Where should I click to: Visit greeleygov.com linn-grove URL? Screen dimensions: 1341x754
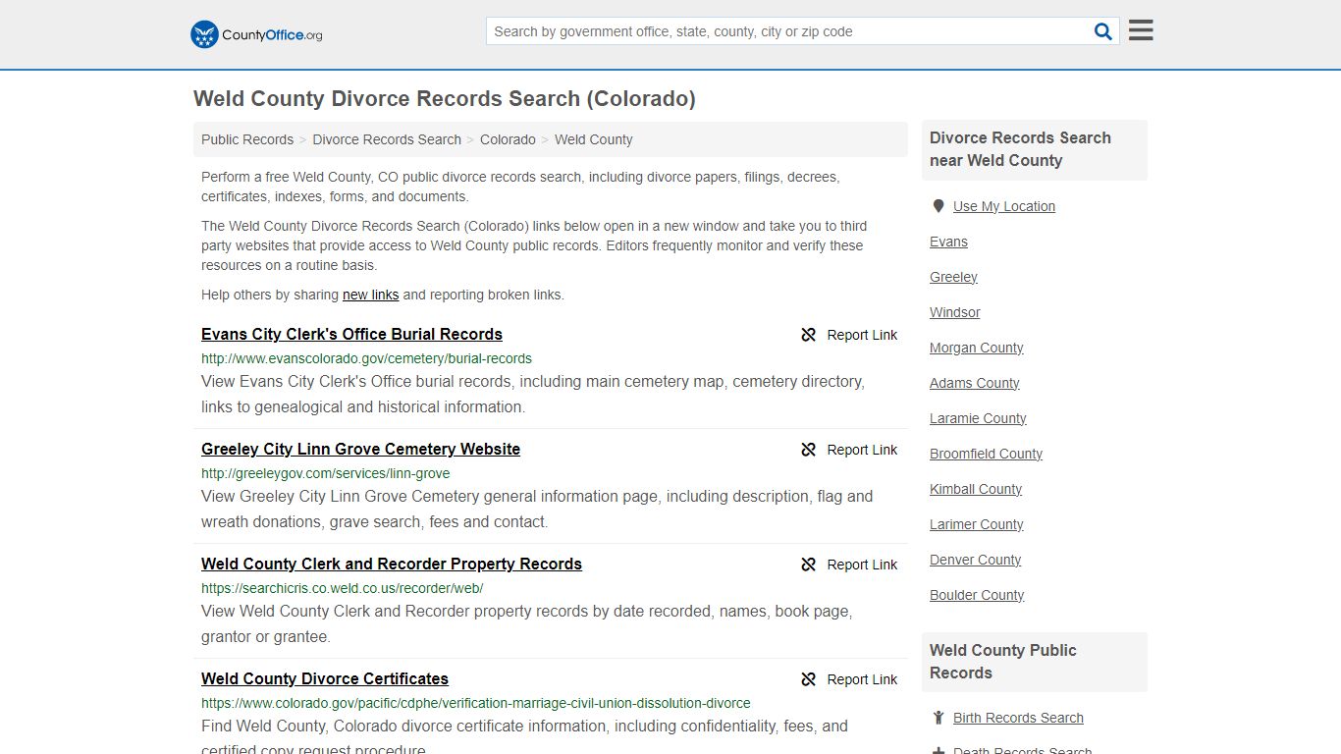[x=325, y=473]
